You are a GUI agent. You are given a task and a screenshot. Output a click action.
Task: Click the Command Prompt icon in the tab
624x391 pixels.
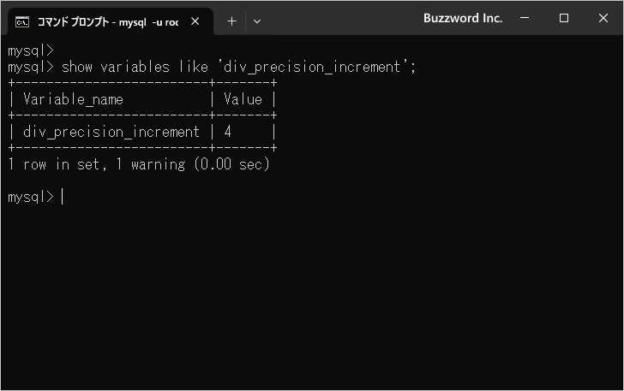point(23,21)
